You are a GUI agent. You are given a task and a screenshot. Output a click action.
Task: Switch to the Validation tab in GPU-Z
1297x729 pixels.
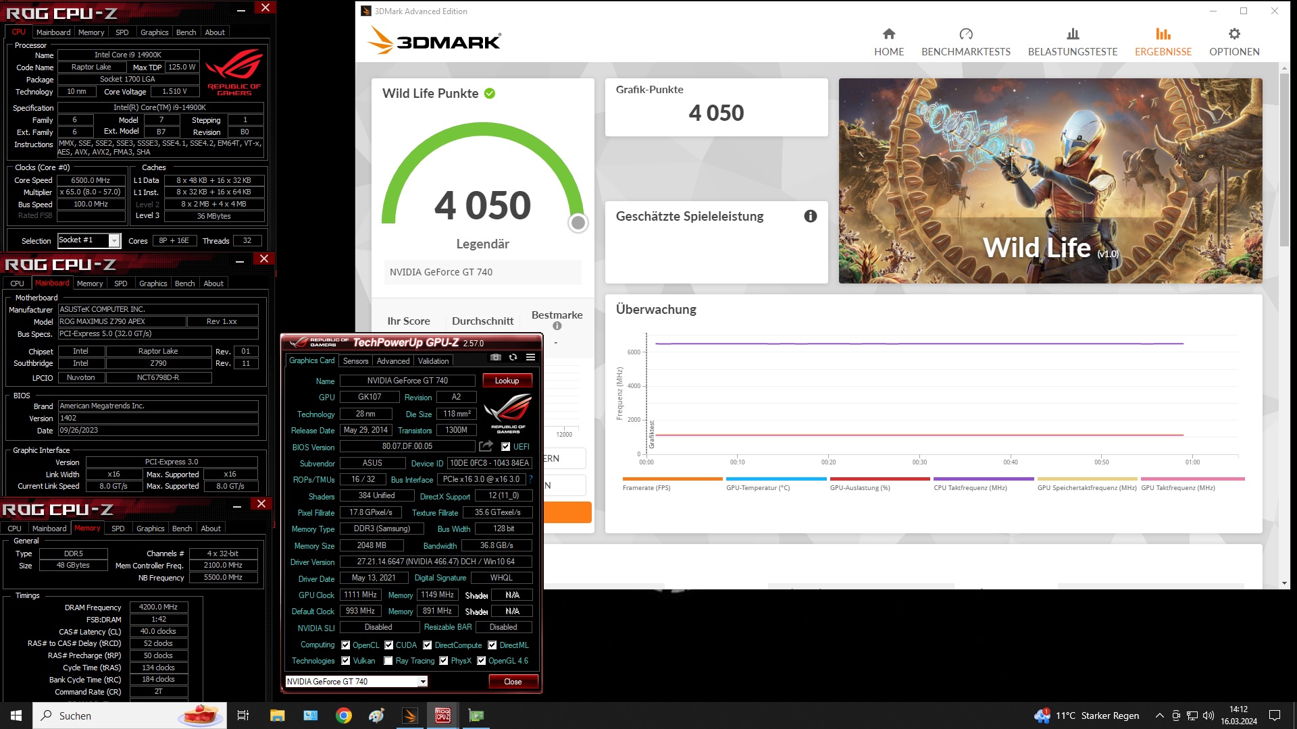pos(434,361)
